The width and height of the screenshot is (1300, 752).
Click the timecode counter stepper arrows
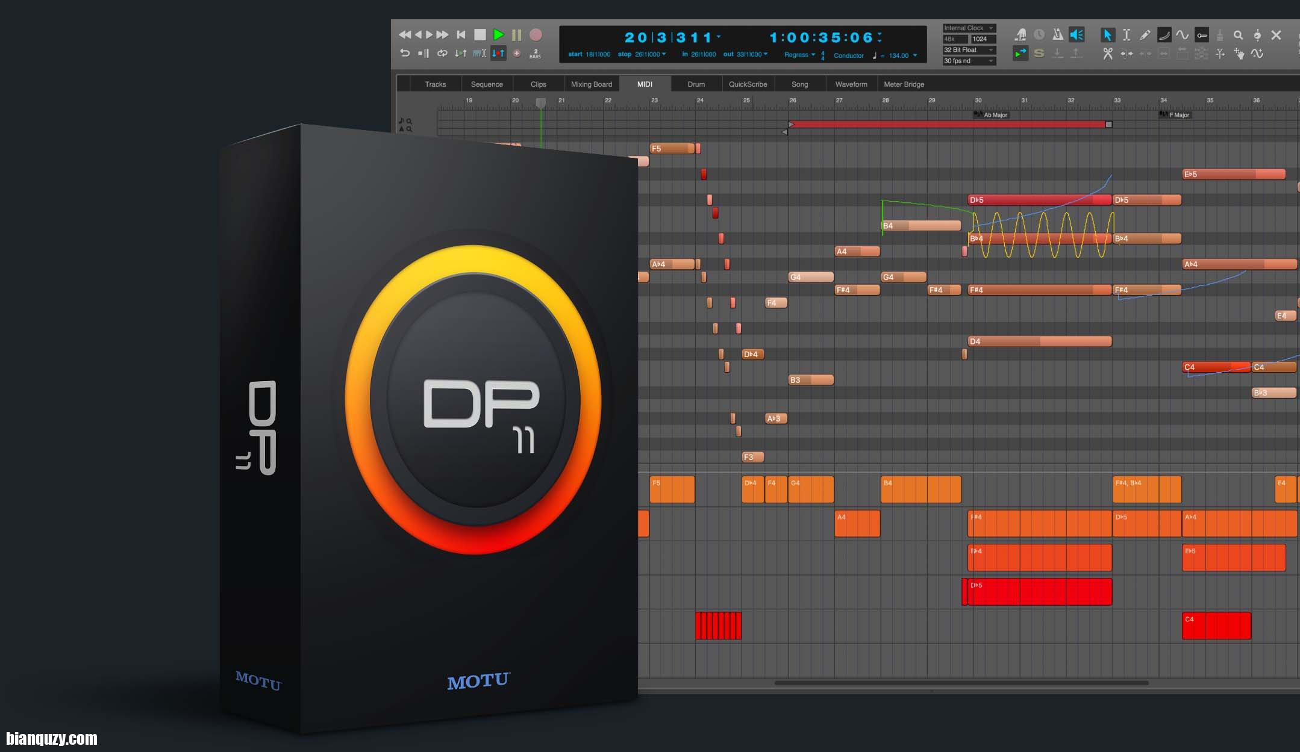880,37
